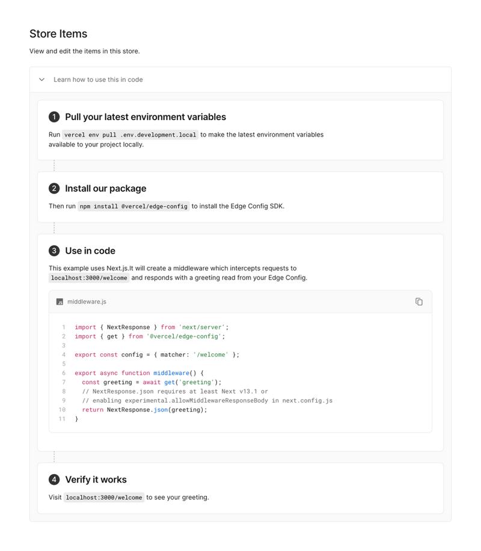Select localhost:3000/welcome in step 3

point(88,278)
